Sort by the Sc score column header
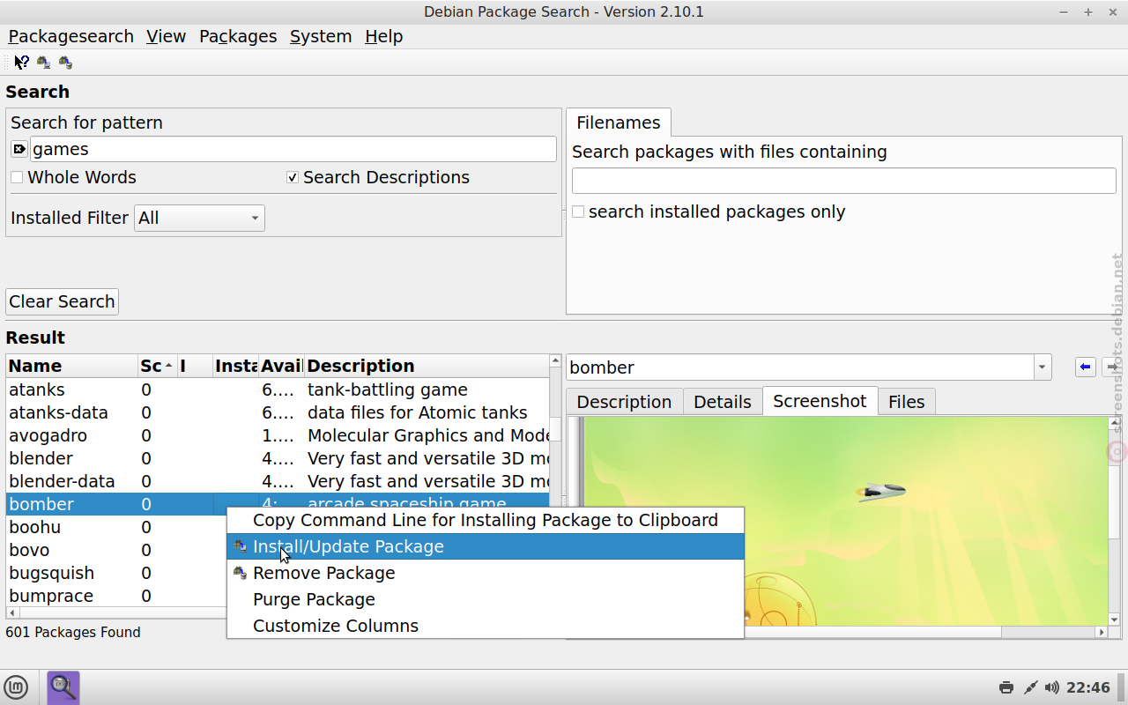 pyautogui.click(x=157, y=366)
